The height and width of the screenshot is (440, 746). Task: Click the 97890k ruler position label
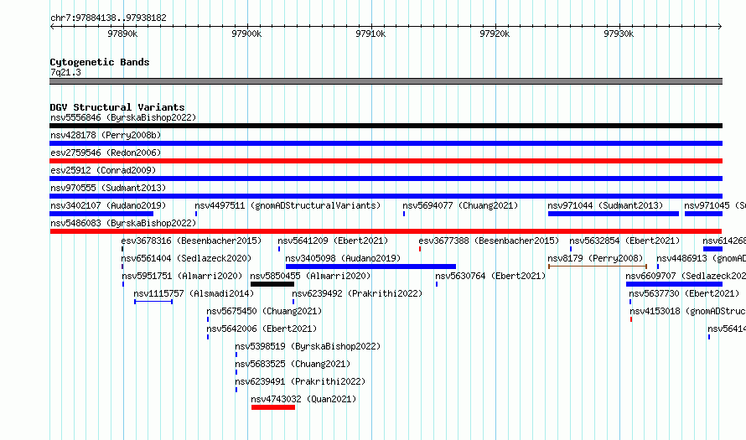(122, 34)
